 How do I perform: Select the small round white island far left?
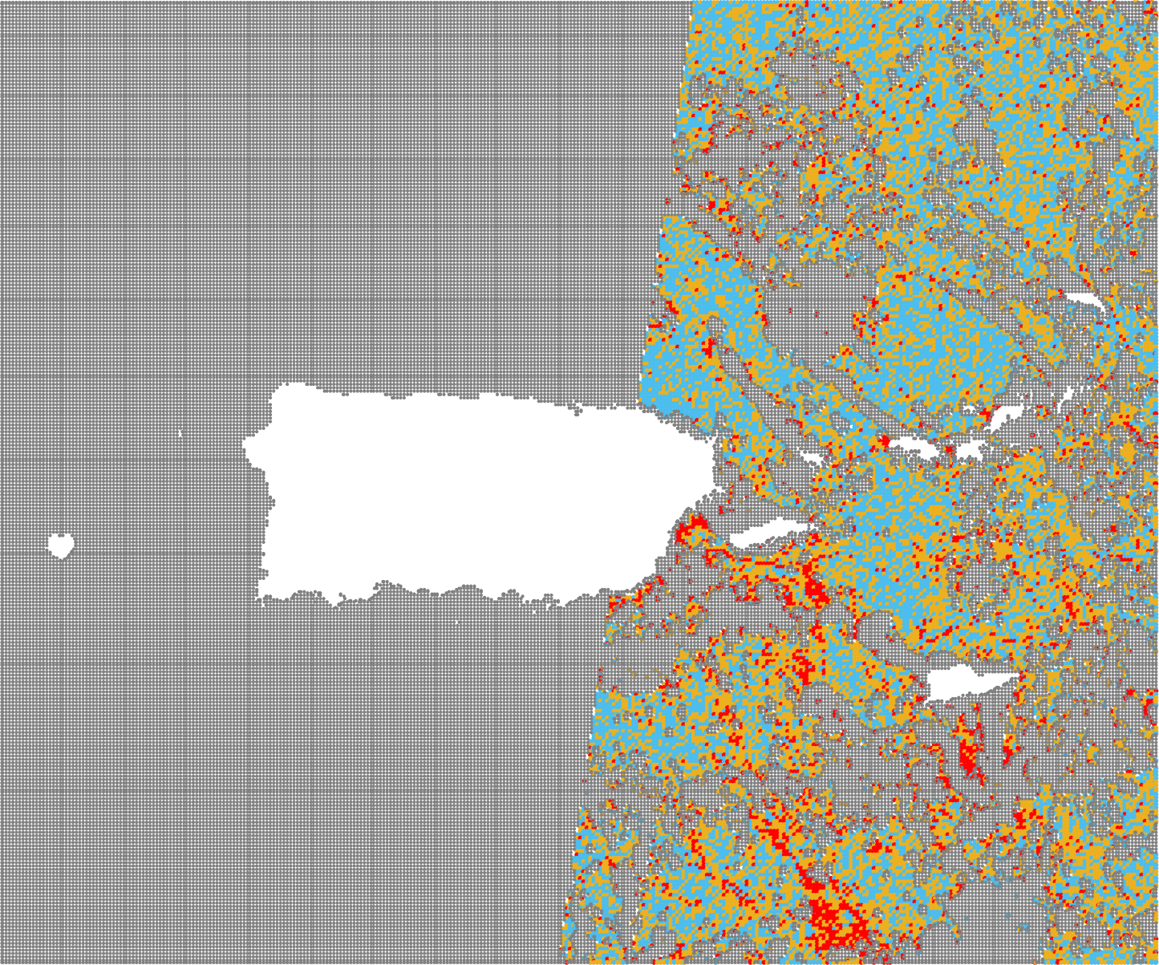tap(60, 545)
